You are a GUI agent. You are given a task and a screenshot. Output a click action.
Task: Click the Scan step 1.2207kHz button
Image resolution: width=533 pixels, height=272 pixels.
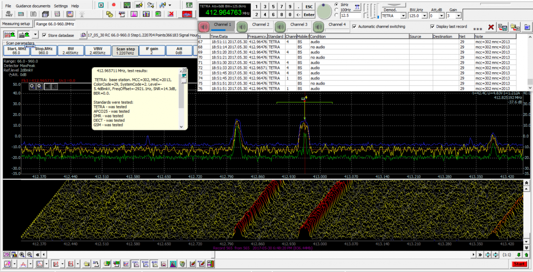(125, 51)
